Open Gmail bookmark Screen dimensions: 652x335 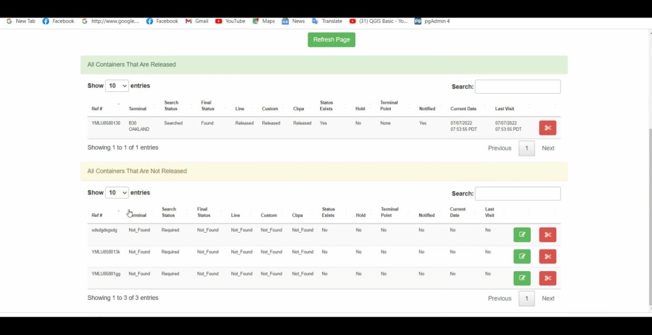tap(197, 22)
